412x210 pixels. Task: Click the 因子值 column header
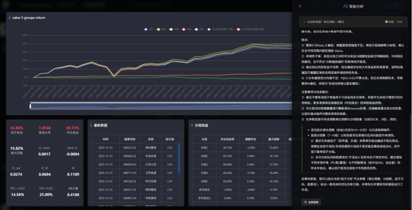[170, 139]
